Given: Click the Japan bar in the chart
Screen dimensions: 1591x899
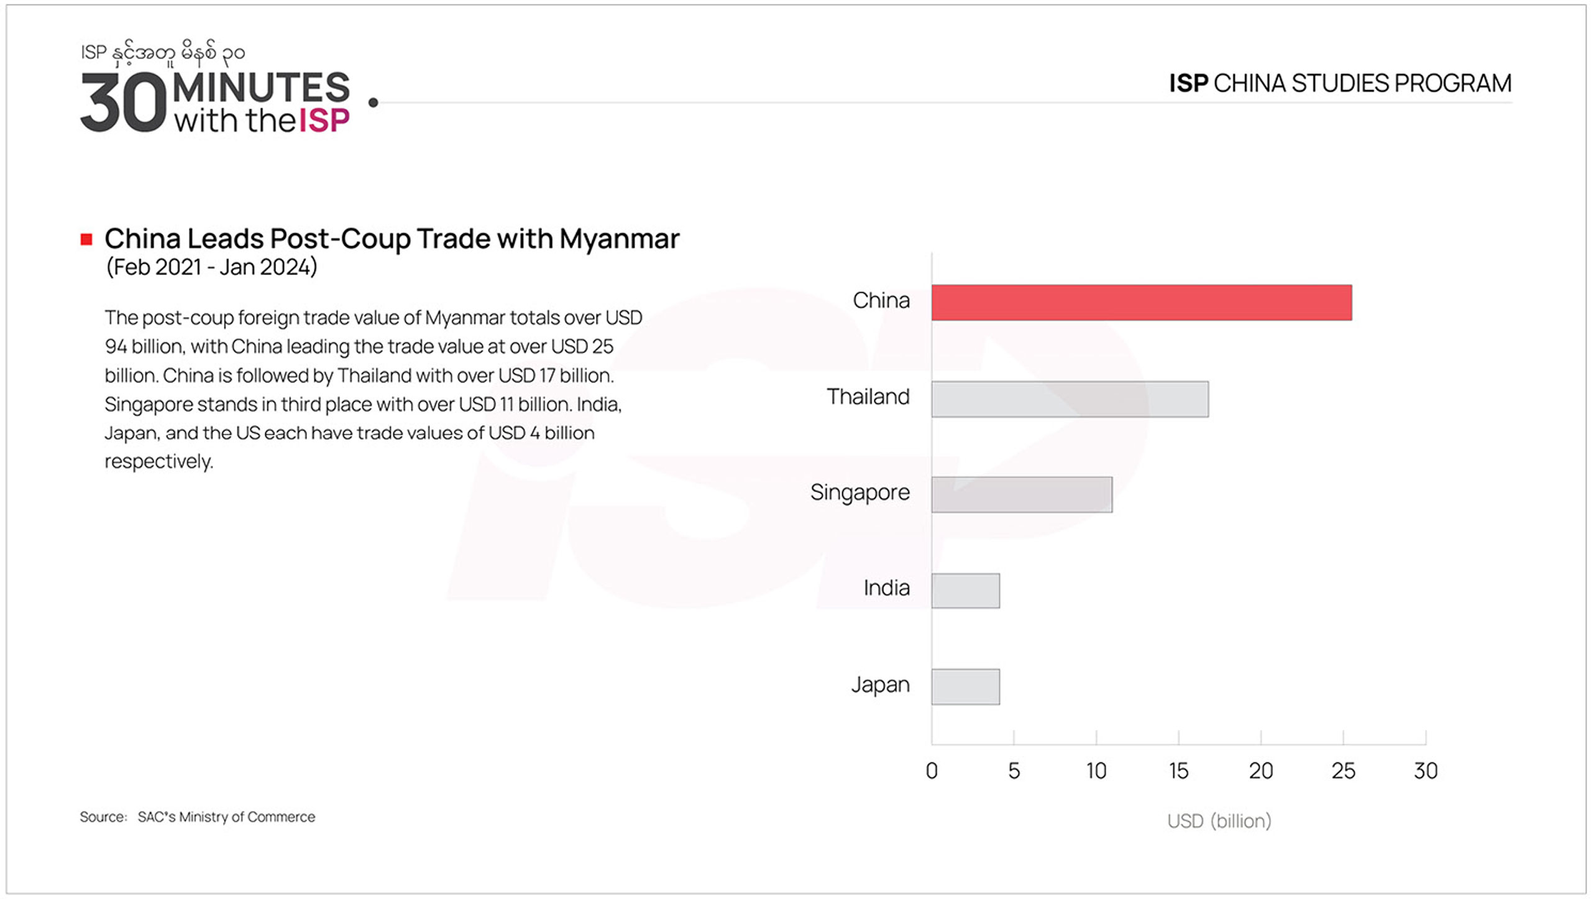Looking at the screenshot, I should 965,686.
